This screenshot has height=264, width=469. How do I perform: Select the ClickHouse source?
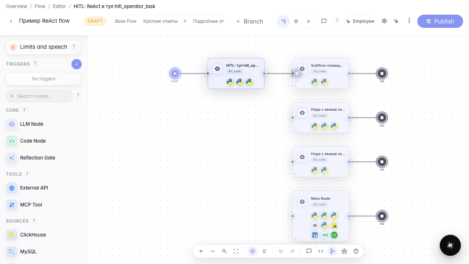[x=44, y=235]
